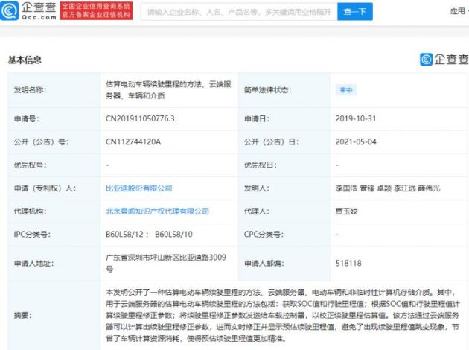Open the 北京展翼知识产权代理有限公司 agency link

(x=157, y=211)
